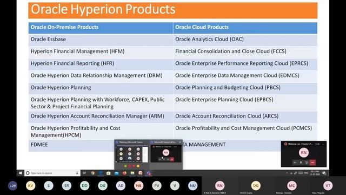
Task: Click the taskbar clock and date
Action: click(315, 173)
